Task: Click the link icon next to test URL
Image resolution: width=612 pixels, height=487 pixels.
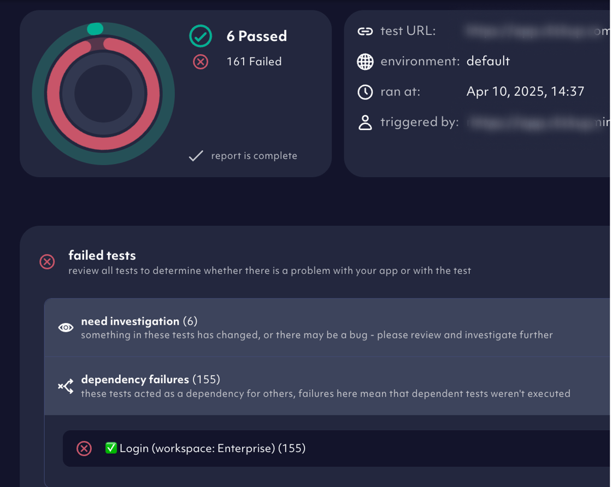Action: click(366, 31)
